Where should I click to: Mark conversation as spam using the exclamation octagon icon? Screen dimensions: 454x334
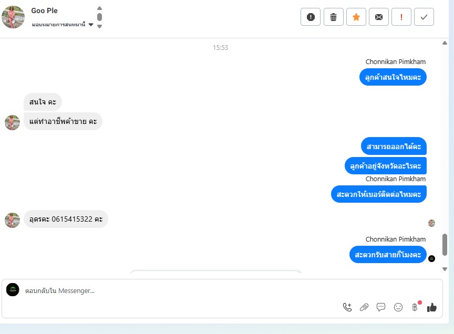[311, 17]
